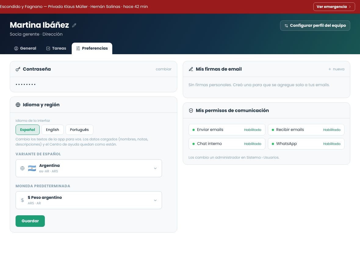The width and height of the screenshot is (360, 257).
Task: Click the dollar sign icon in currency selector
Action: click(22, 200)
